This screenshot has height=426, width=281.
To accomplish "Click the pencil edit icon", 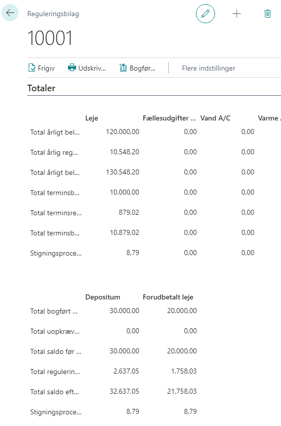I will tap(205, 14).
